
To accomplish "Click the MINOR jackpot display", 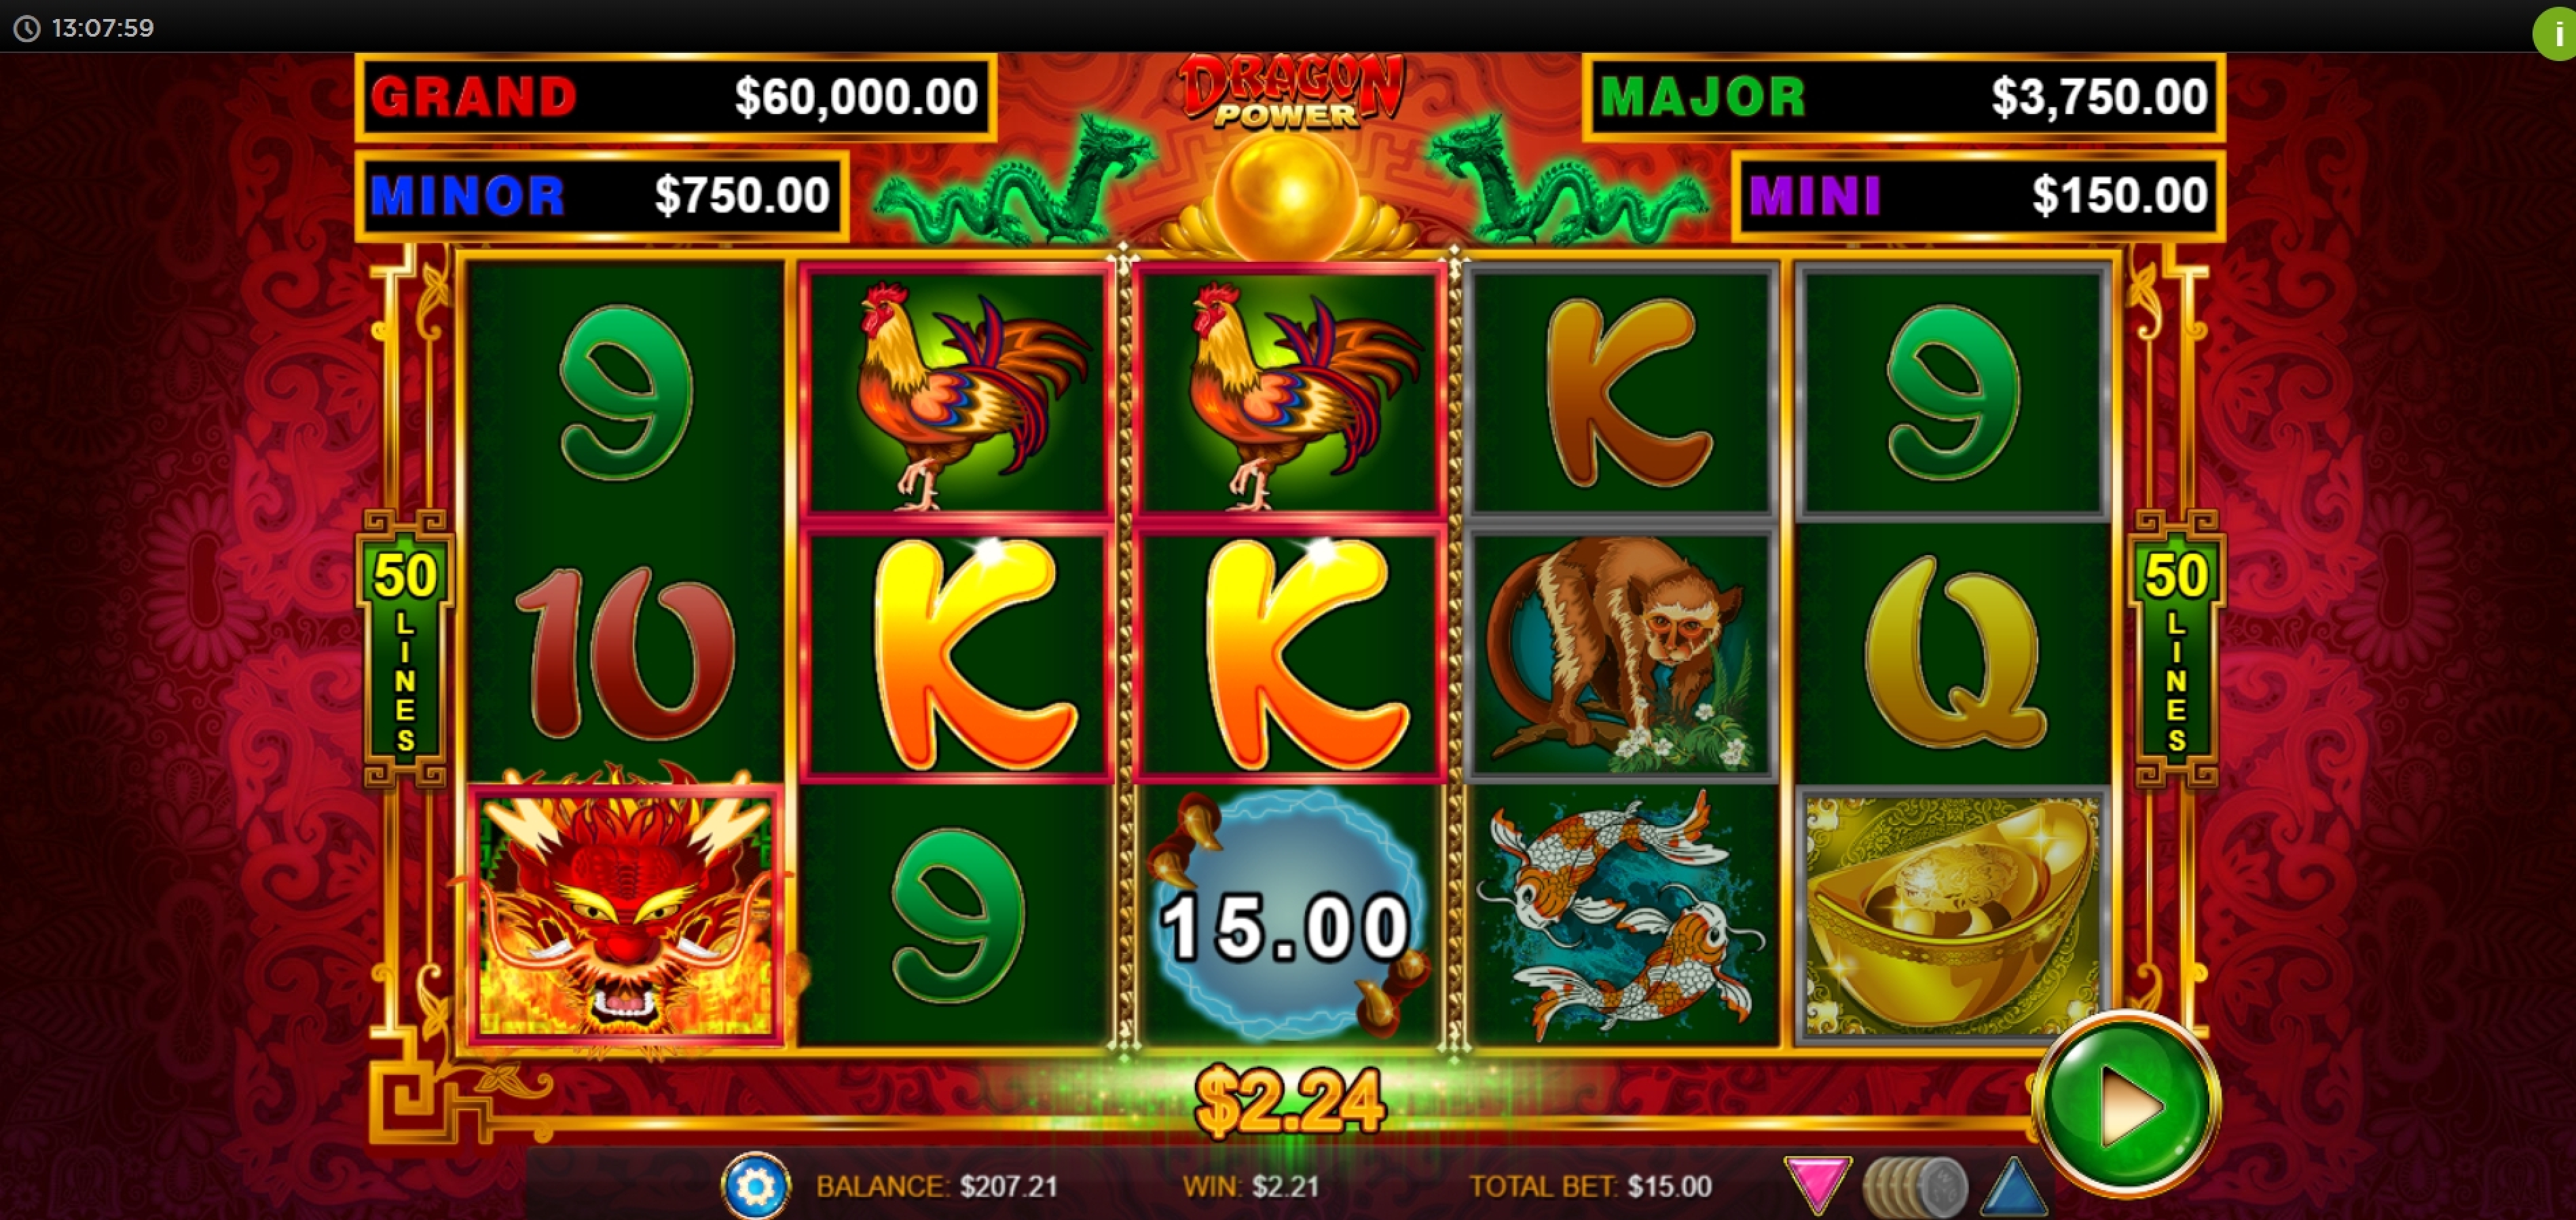I will coord(602,195).
